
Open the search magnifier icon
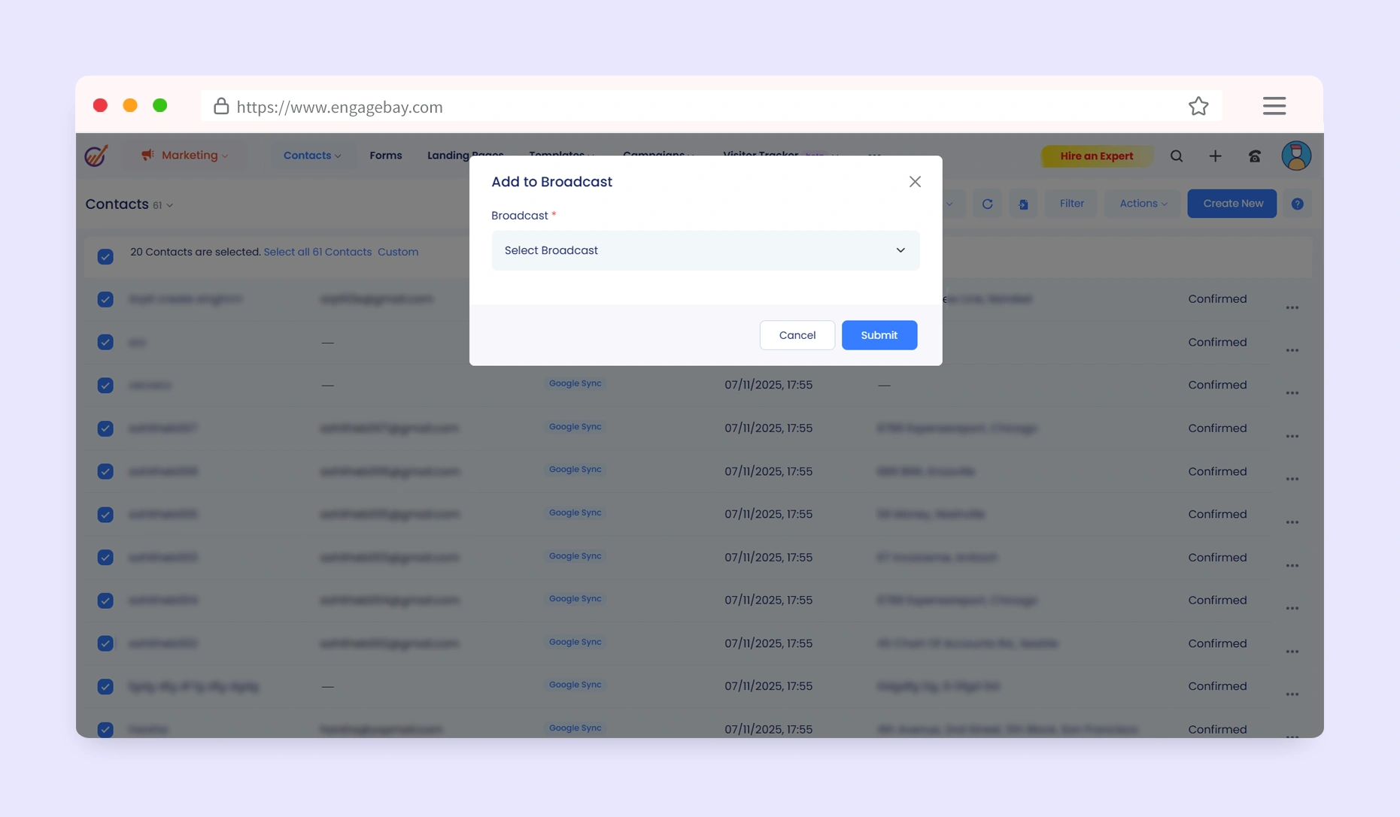(1177, 156)
